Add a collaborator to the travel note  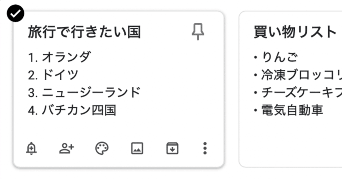tap(66, 148)
